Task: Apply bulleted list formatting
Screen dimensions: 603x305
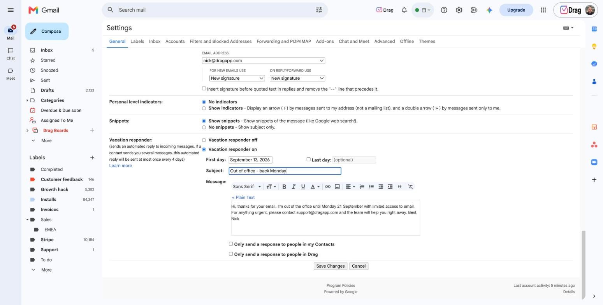Action: point(371,187)
